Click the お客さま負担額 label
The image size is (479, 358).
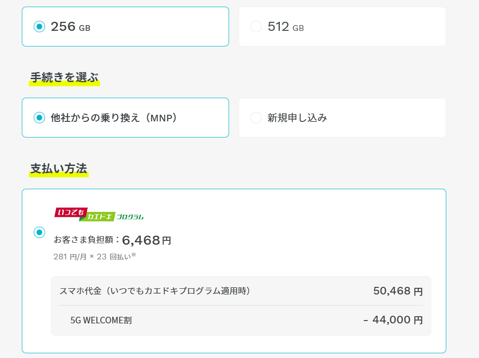(87, 240)
